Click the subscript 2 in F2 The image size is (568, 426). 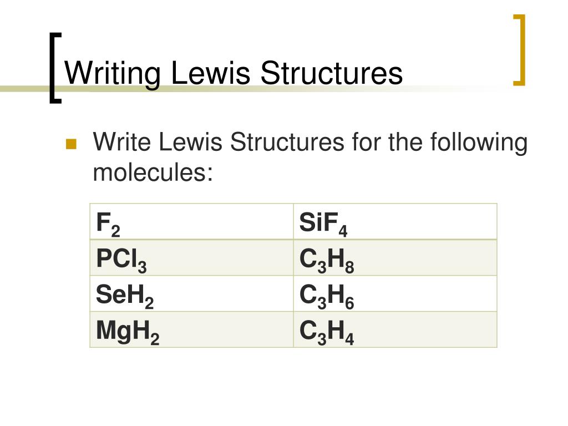point(115,231)
